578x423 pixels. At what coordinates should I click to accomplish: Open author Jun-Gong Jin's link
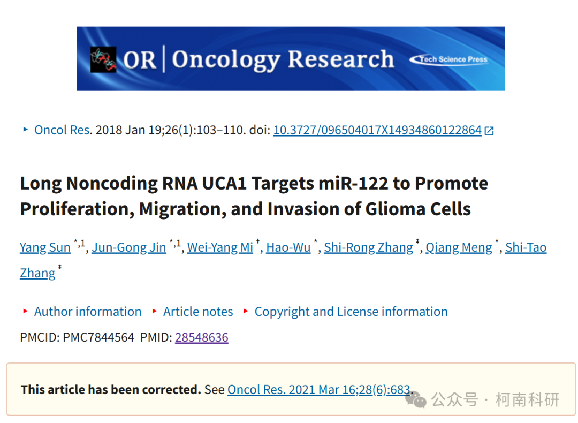point(128,247)
